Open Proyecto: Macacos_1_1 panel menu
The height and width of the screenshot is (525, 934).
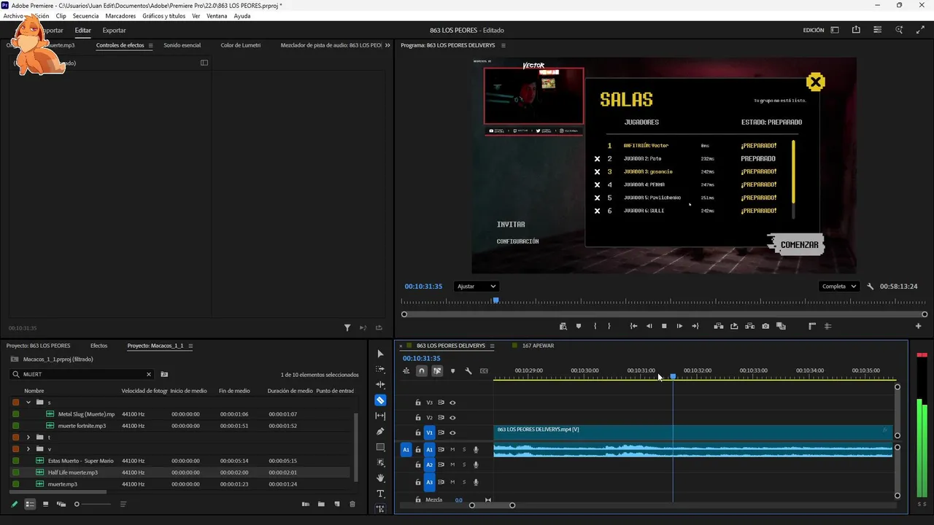pos(190,346)
